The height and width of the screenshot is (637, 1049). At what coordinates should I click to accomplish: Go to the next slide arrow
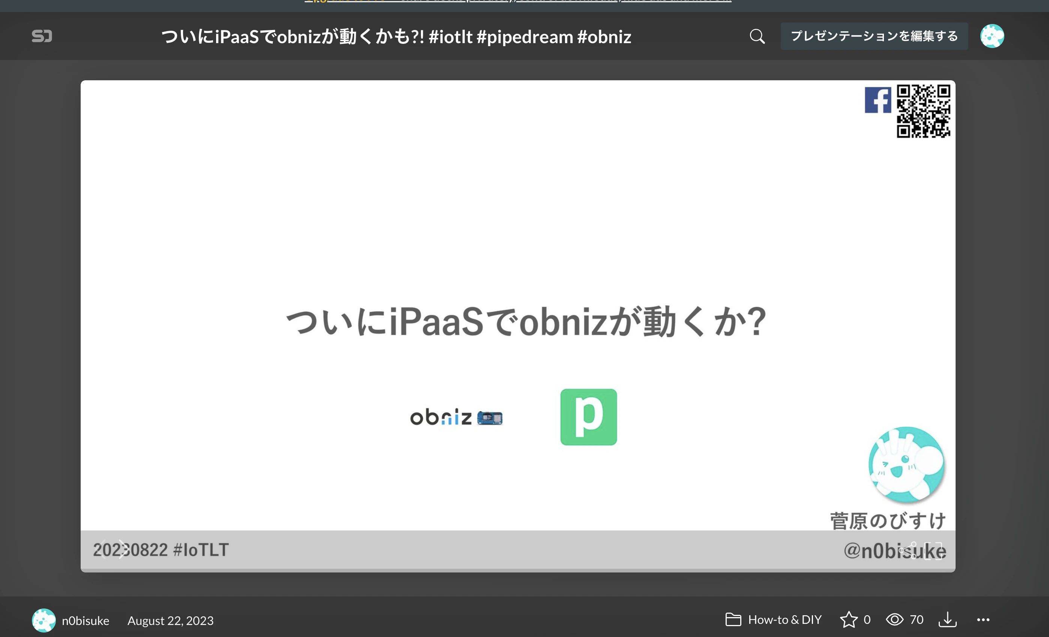click(x=123, y=549)
